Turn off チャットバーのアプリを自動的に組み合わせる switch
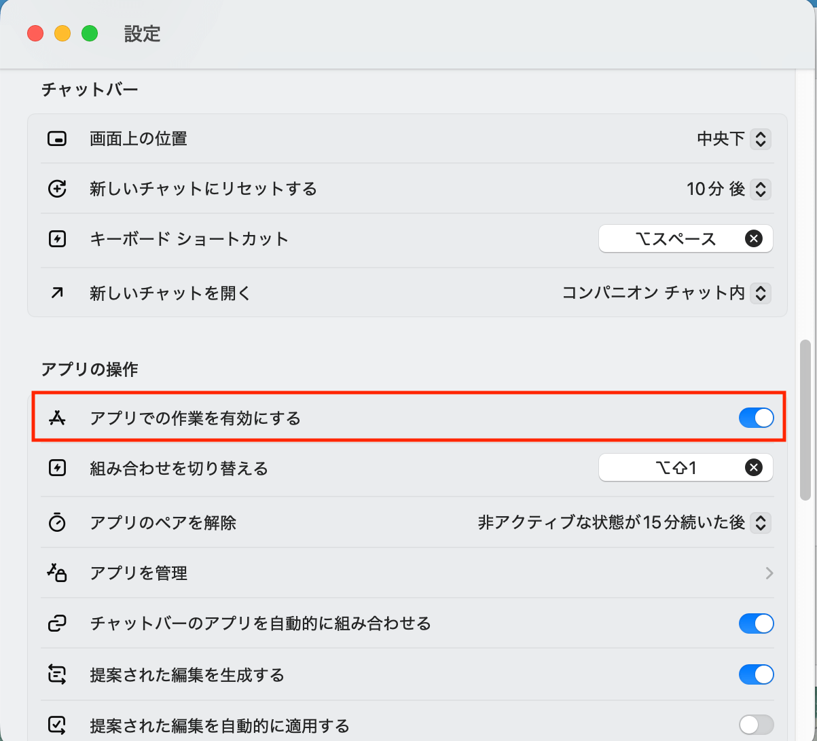 (x=756, y=623)
